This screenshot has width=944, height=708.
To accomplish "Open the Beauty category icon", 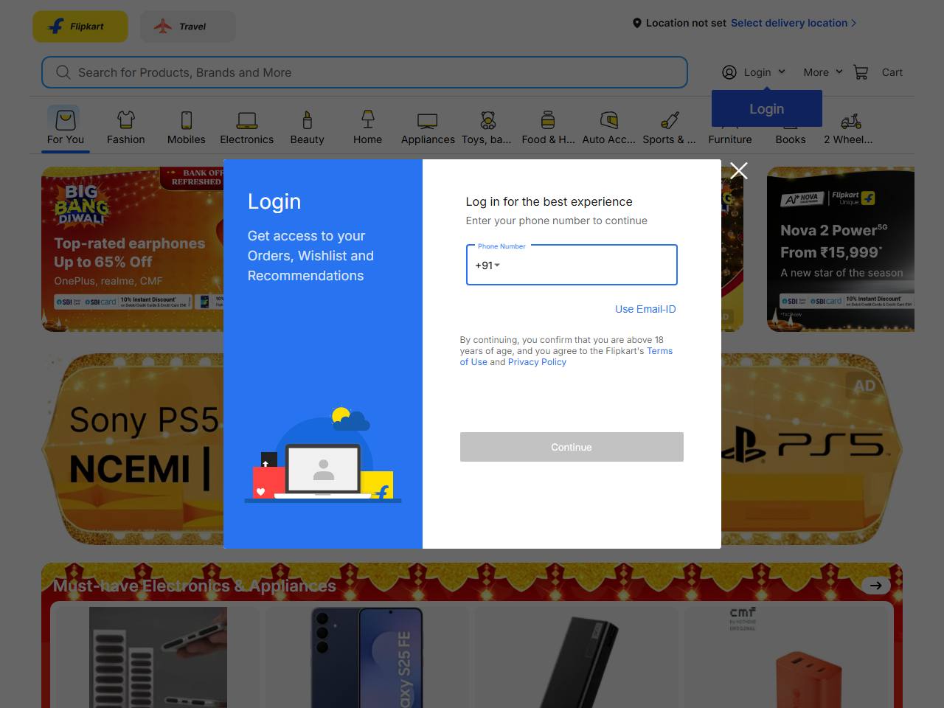I will pyautogui.click(x=308, y=119).
